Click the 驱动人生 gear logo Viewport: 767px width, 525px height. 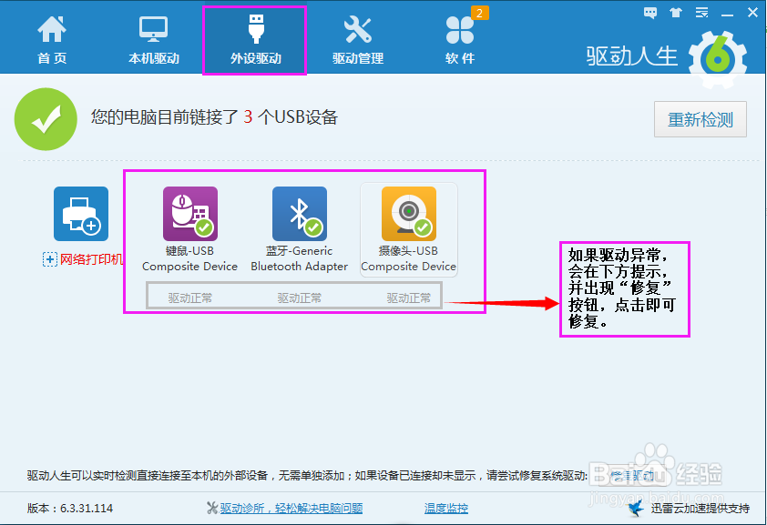[718, 59]
